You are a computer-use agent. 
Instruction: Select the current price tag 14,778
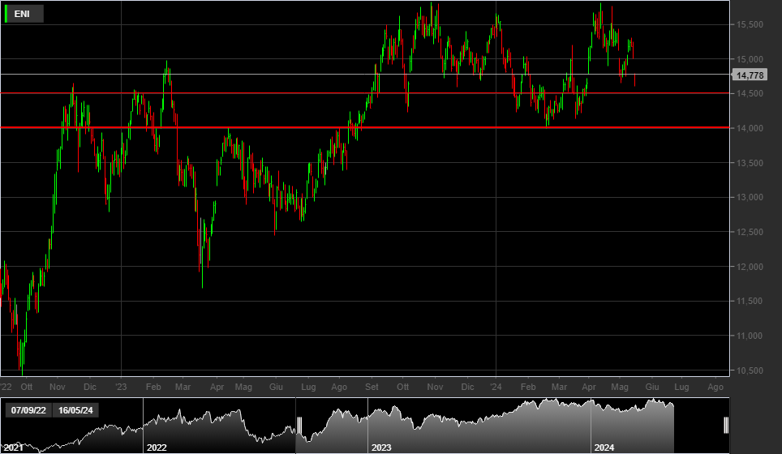pos(750,75)
